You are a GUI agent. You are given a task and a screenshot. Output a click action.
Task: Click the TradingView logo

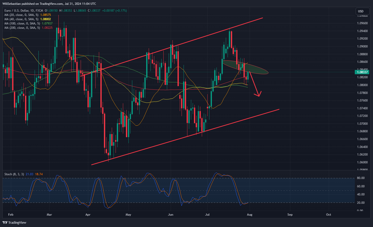pos(14,222)
